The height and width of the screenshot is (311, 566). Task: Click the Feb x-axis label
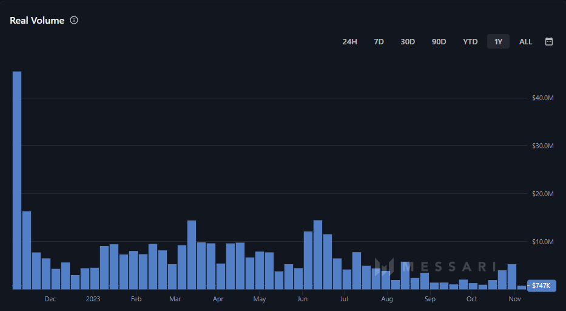point(136,299)
